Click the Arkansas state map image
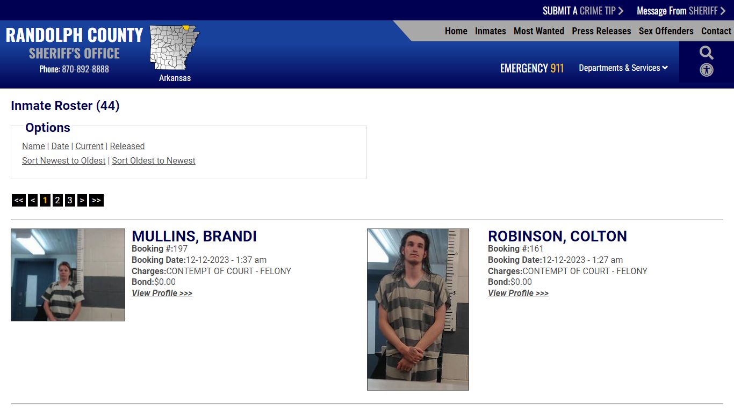Screen dimensions: 734x412 [x=175, y=47]
